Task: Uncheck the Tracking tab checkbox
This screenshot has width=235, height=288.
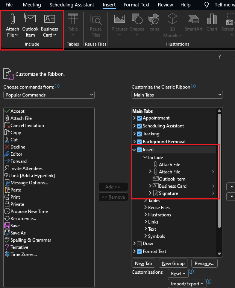Action: pos(139,134)
